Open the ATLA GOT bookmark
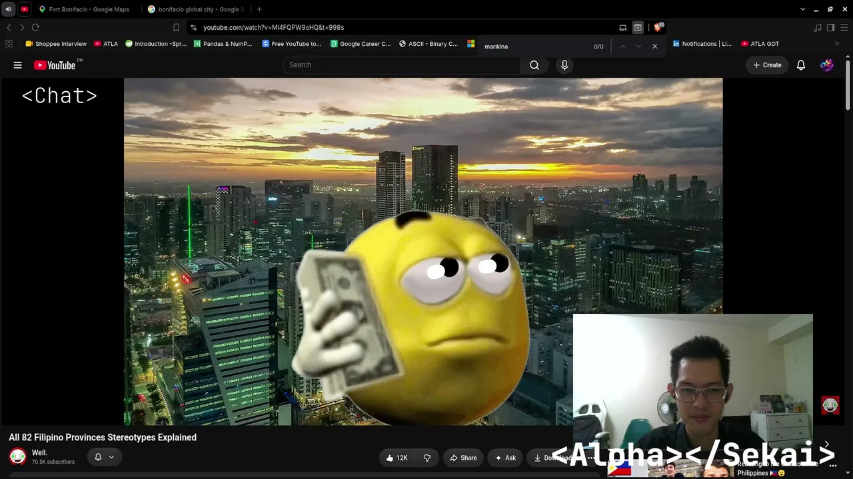 (760, 44)
